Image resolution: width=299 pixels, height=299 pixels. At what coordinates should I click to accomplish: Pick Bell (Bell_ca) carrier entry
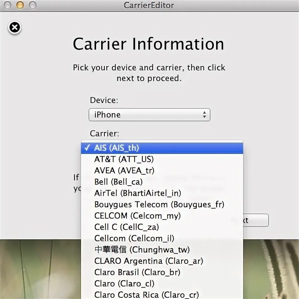(x=162, y=182)
